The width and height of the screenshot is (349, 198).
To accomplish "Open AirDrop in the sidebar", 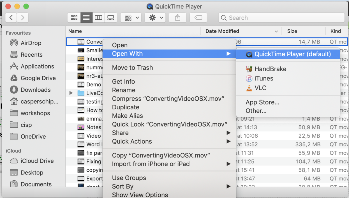I will [31, 43].
